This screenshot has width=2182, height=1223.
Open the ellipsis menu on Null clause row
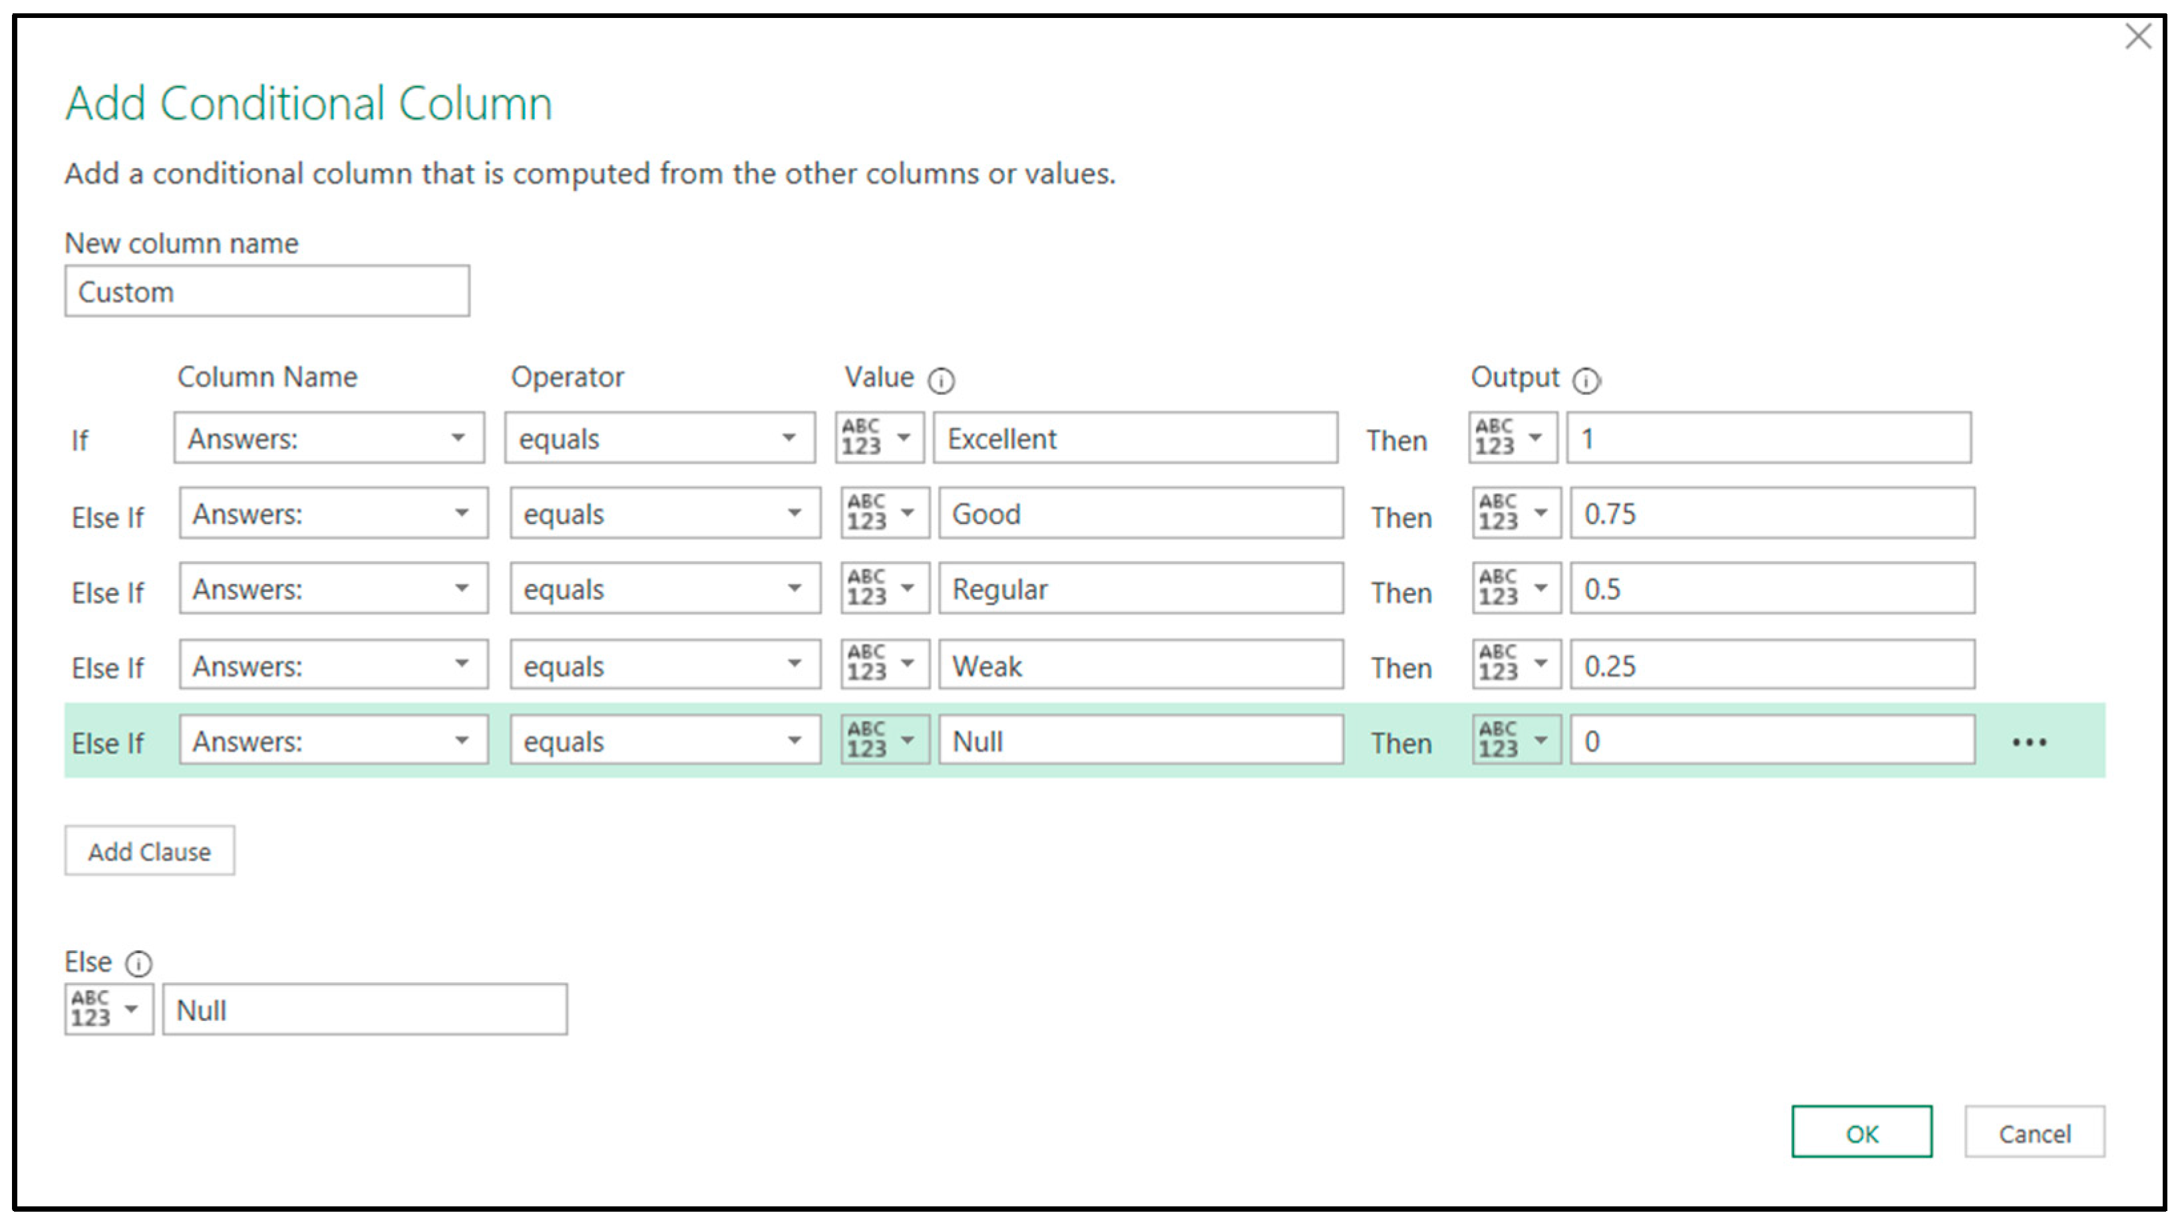(x=2029, y=742)
